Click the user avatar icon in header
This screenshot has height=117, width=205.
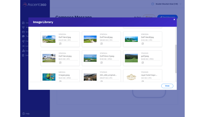point(153,4)
